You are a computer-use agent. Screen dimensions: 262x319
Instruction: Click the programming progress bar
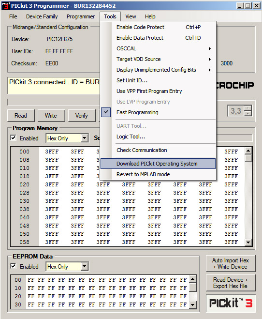coord(54,102)
